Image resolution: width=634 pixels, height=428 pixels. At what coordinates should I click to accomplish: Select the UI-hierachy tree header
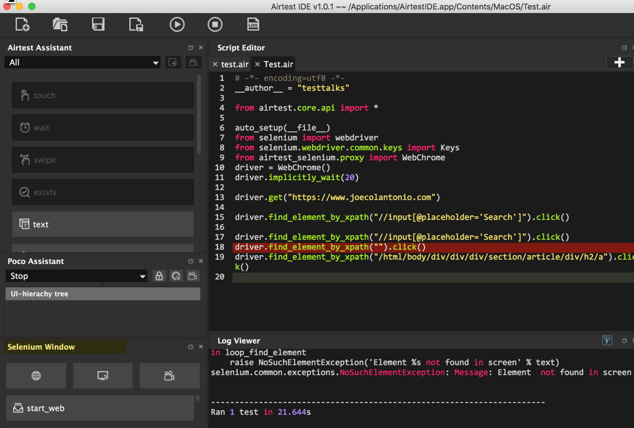(103, 294)
